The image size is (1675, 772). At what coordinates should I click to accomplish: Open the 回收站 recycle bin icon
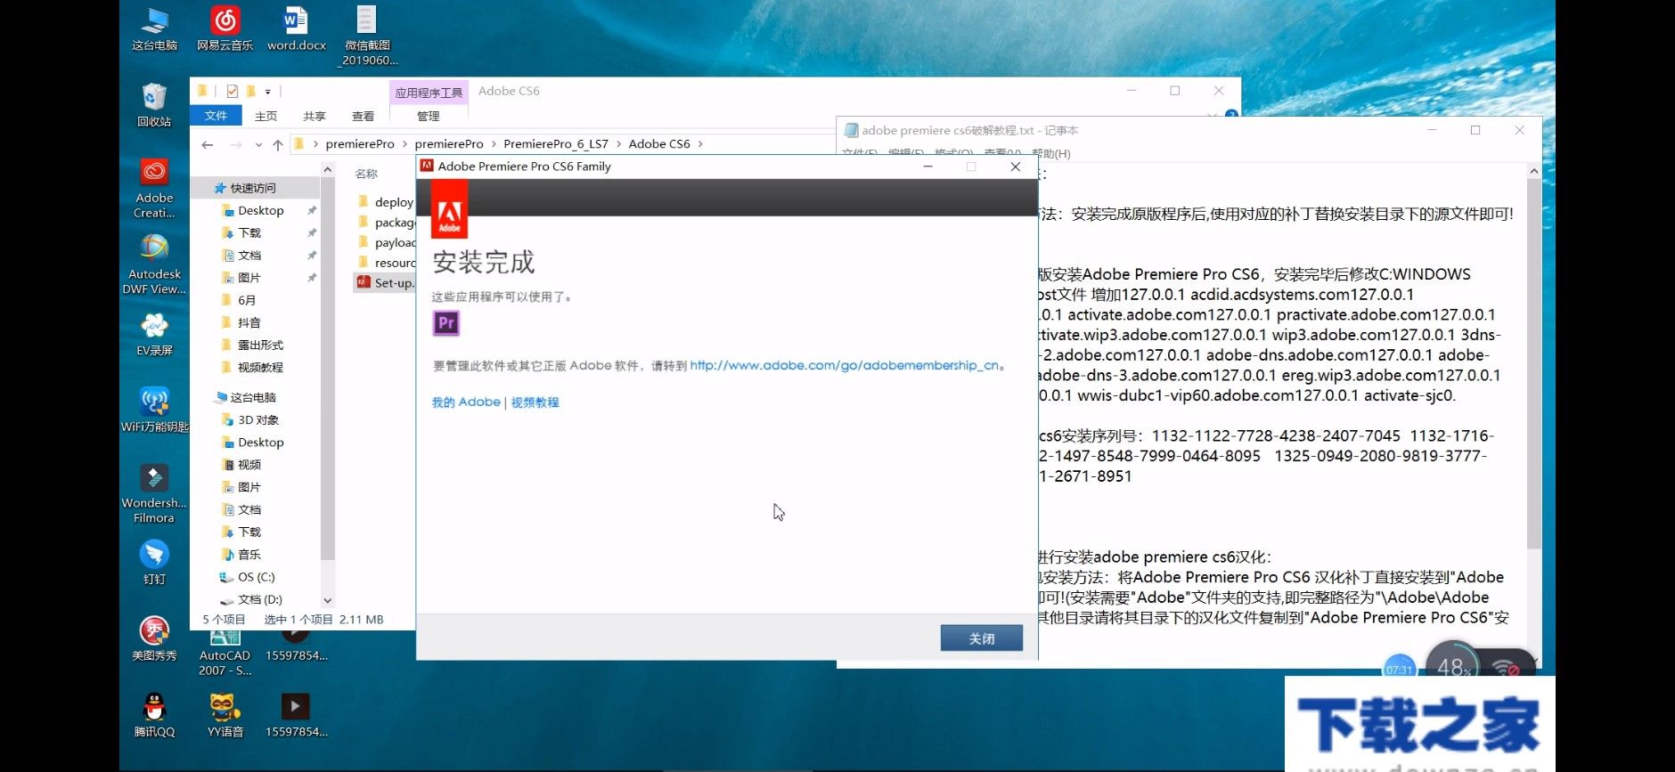coord(154,104)
